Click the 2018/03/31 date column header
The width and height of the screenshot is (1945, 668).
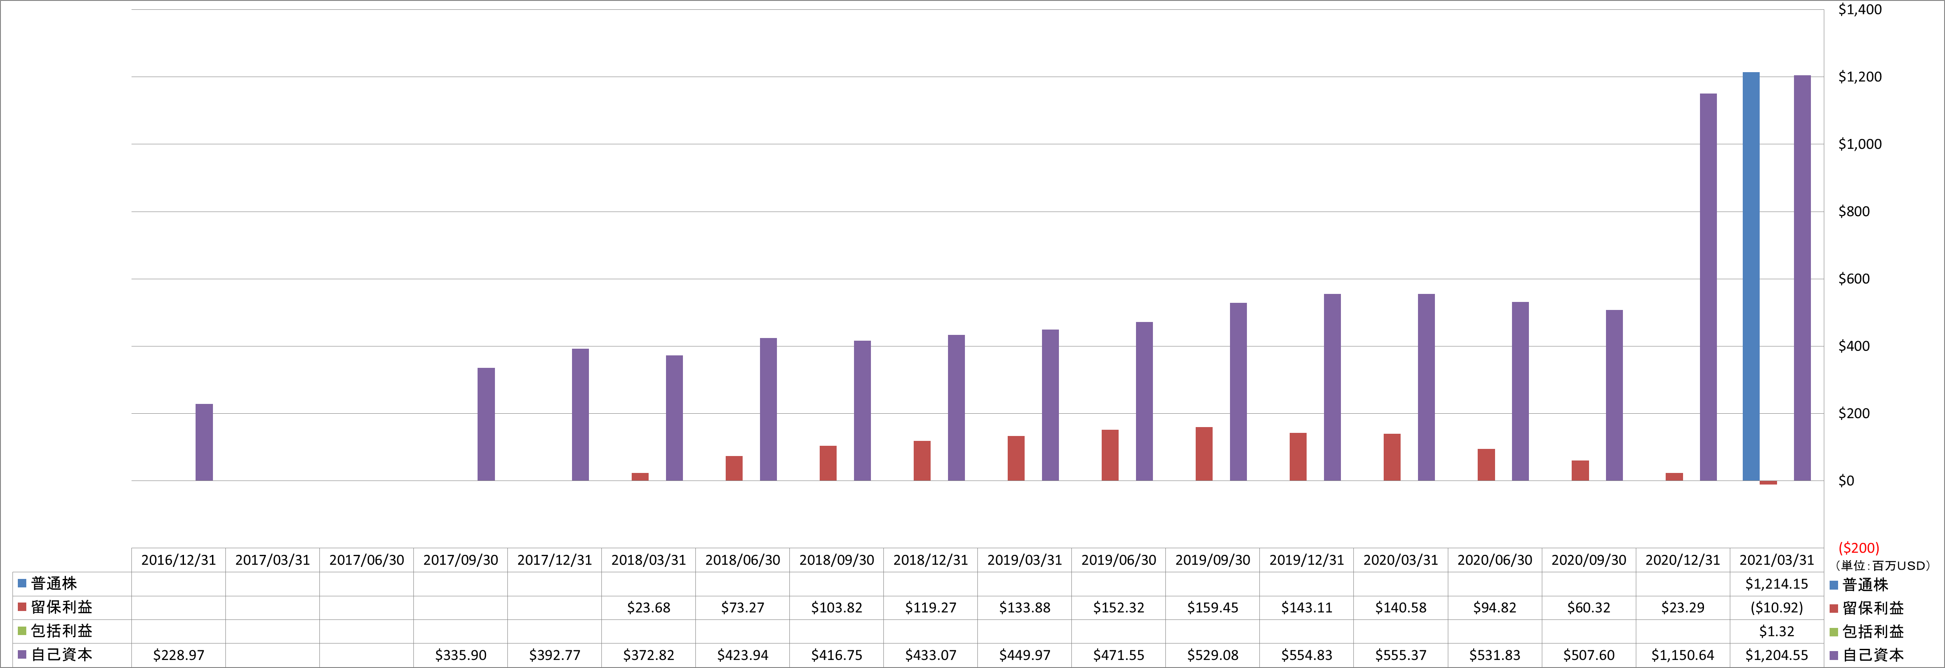[649, 560]
